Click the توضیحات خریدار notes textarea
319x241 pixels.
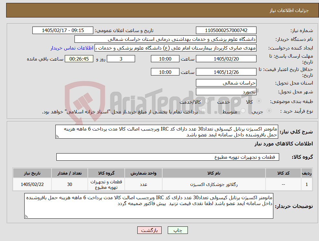pos(149,206)
